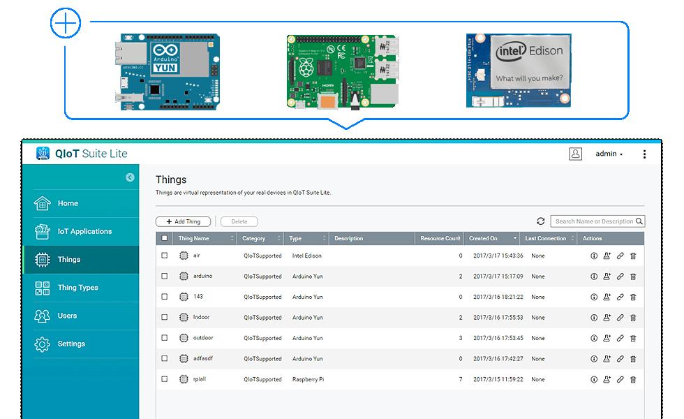Click the trash icon for thing 143

click(x=633, y=297)
